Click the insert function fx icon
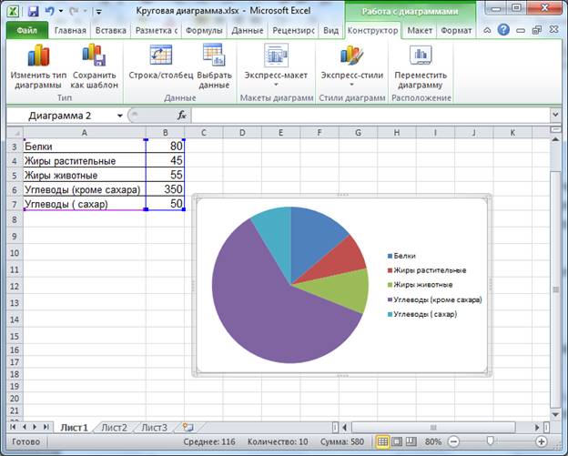Image resolution: width=568 pixels, height=456 pixels. pyautogui.click(x=181, y=116)
